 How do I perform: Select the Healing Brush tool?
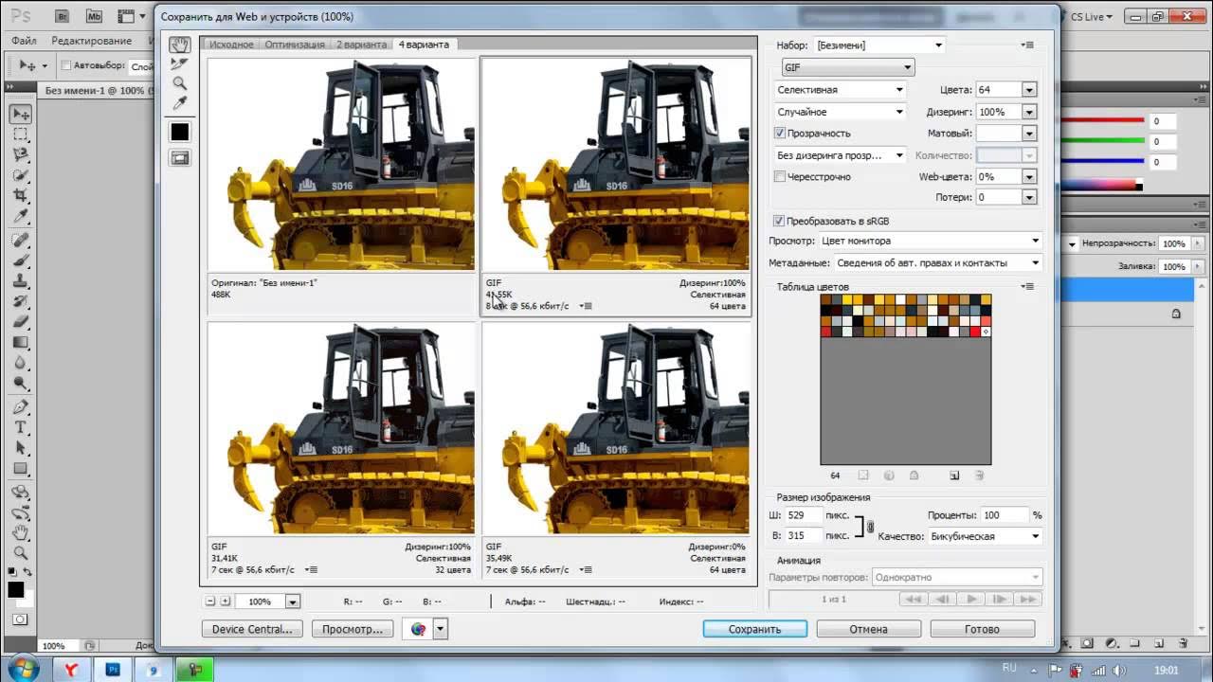pyautogui.click(x=21, y=240)
